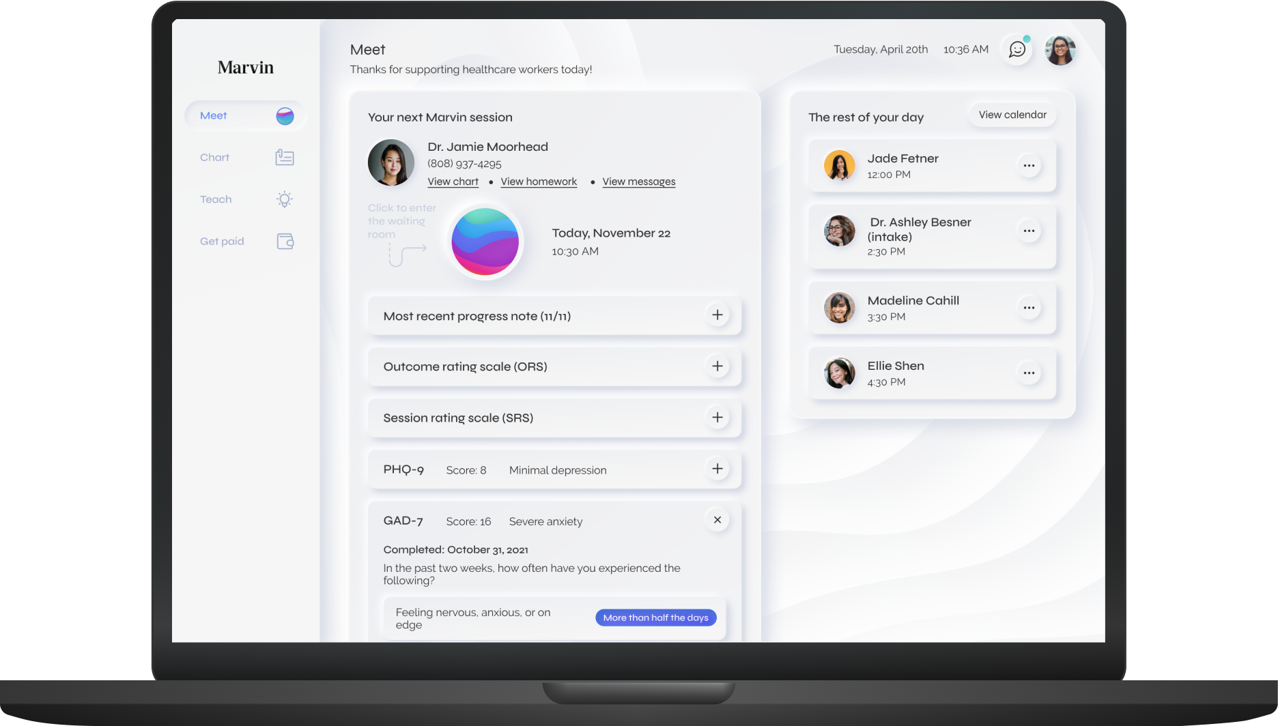Click the Severe anxiety label
This screenshot has width=1278, height=726.
pos(545,521)
